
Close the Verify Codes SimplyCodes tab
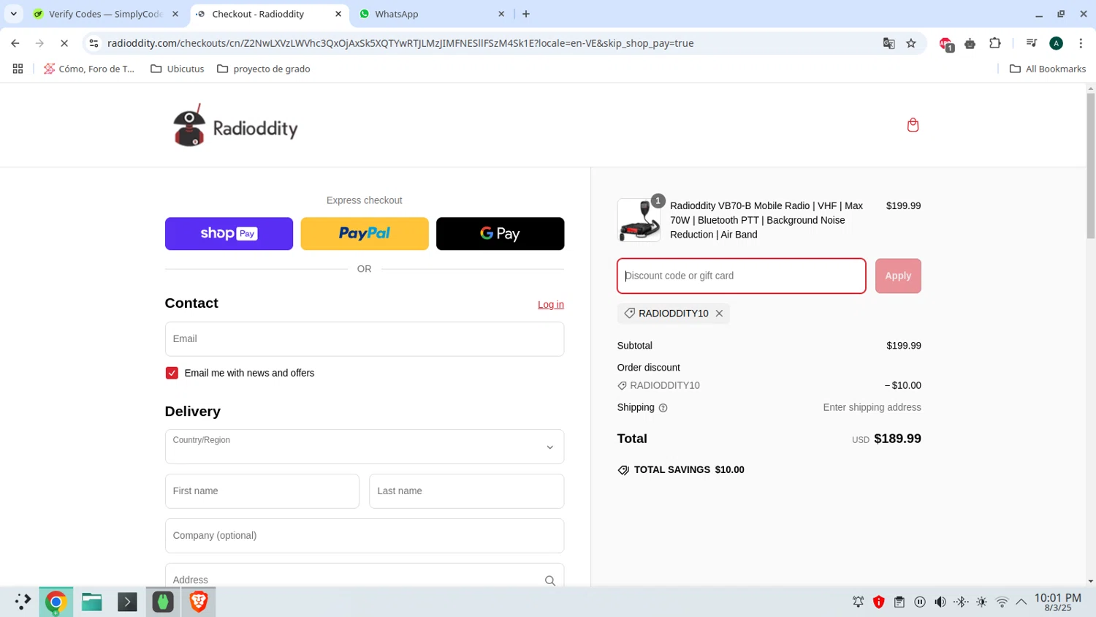point(175,14)
